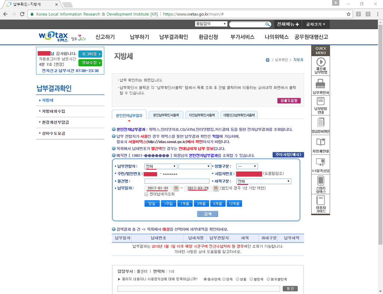
Task: Open the 통합검색 dropdown
Action: (x=211, y=24)
